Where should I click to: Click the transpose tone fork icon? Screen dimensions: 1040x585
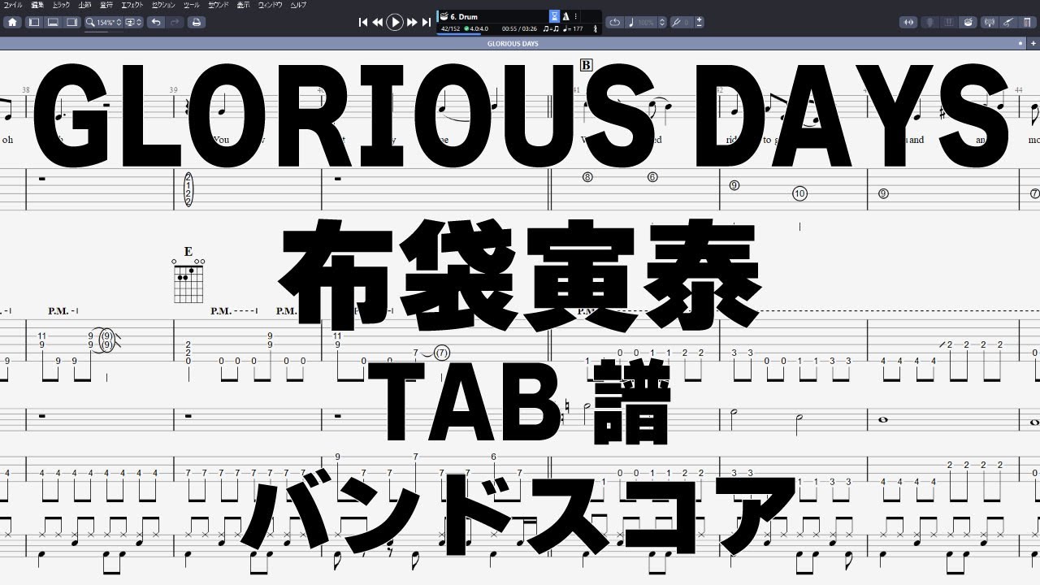(675, 22)
